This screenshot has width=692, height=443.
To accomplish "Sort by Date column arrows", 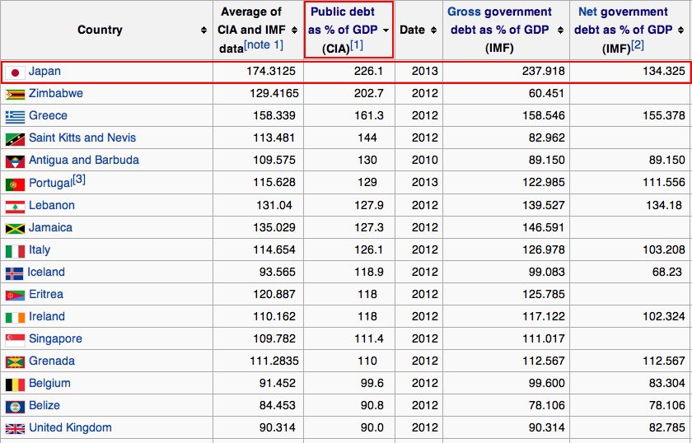I will click(x=433, y=30).
